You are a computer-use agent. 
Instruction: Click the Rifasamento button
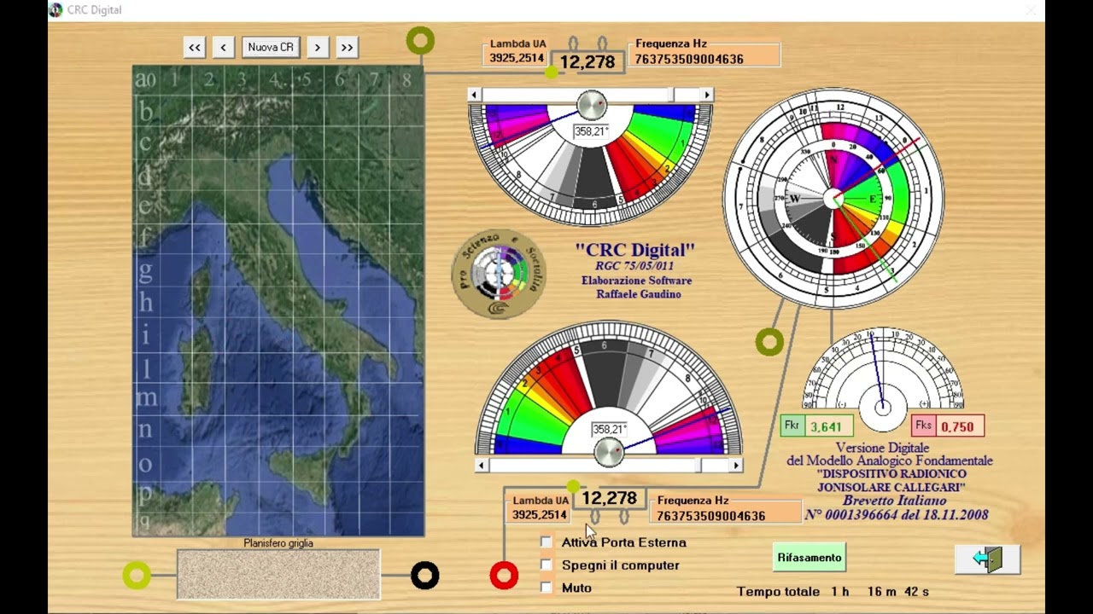point(810,558)
